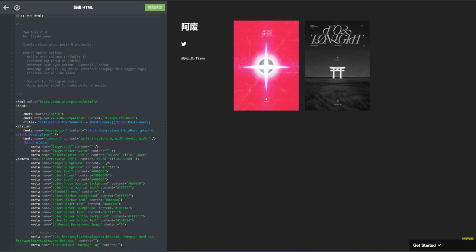Click the 'color:Accent' meta line
This screenshot has height=252, width=476.
(x=71, y=175)
